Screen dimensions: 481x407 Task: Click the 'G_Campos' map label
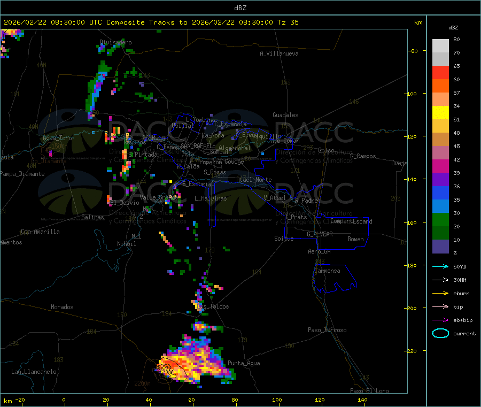[363, 156]
